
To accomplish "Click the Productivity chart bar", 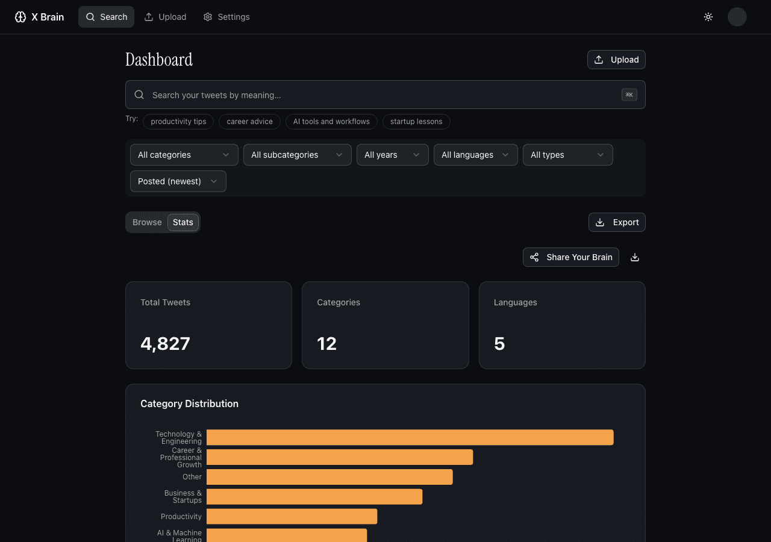I will 292,517.
